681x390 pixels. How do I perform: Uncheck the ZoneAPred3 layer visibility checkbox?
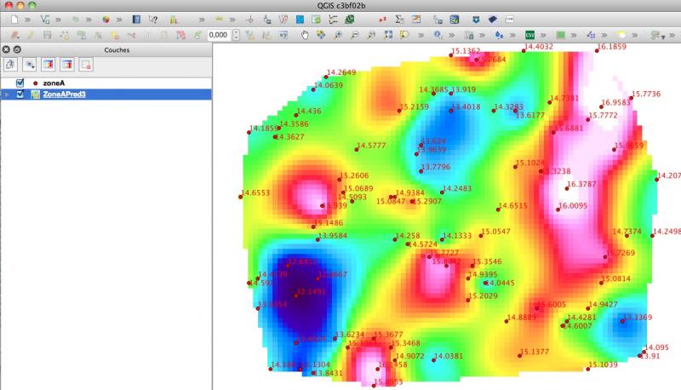click(20, 95)
